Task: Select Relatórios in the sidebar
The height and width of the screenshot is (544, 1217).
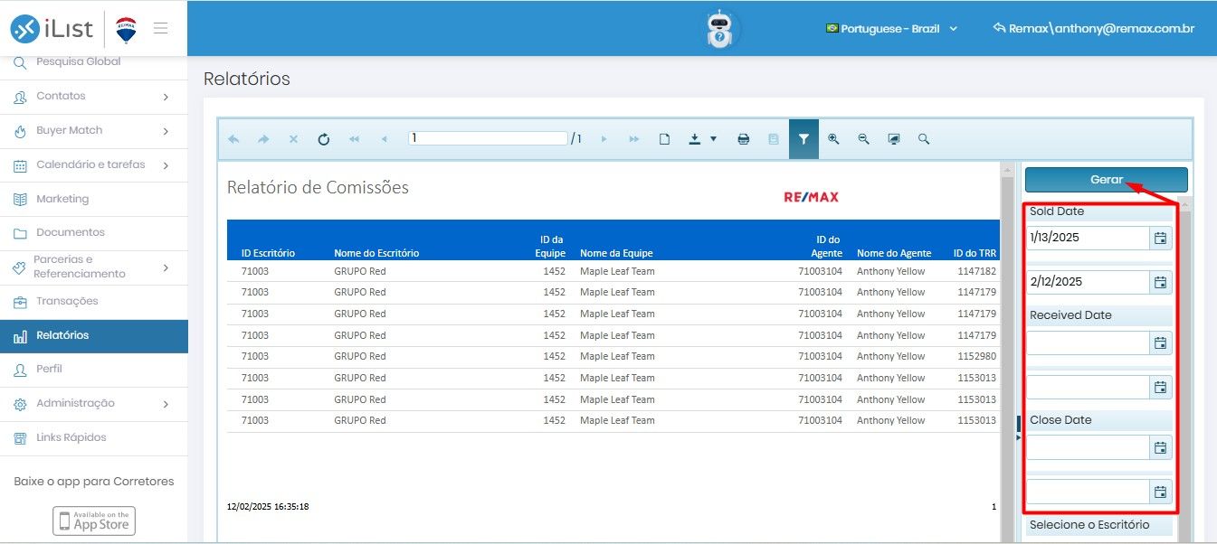Action: (x=94, y=336)
